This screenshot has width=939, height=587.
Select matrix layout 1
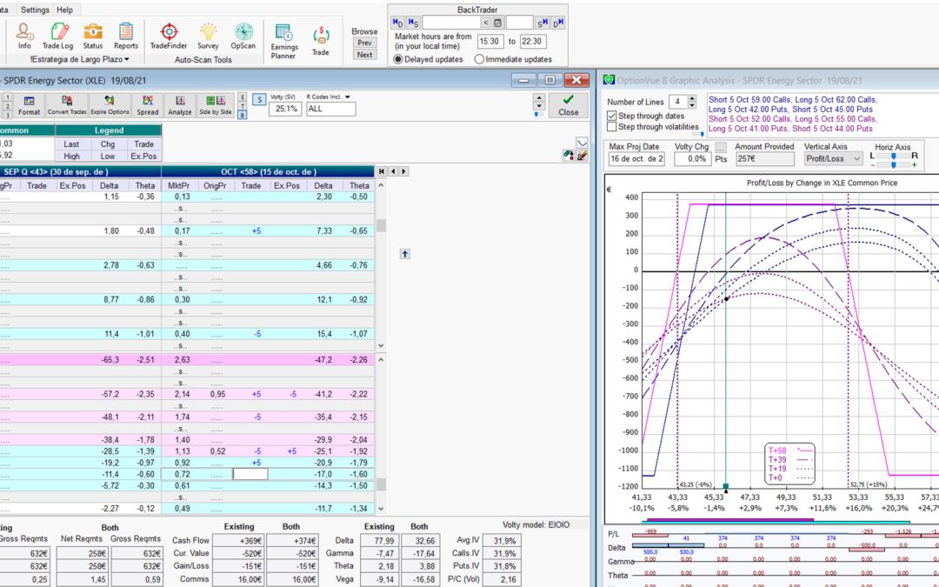7,97
